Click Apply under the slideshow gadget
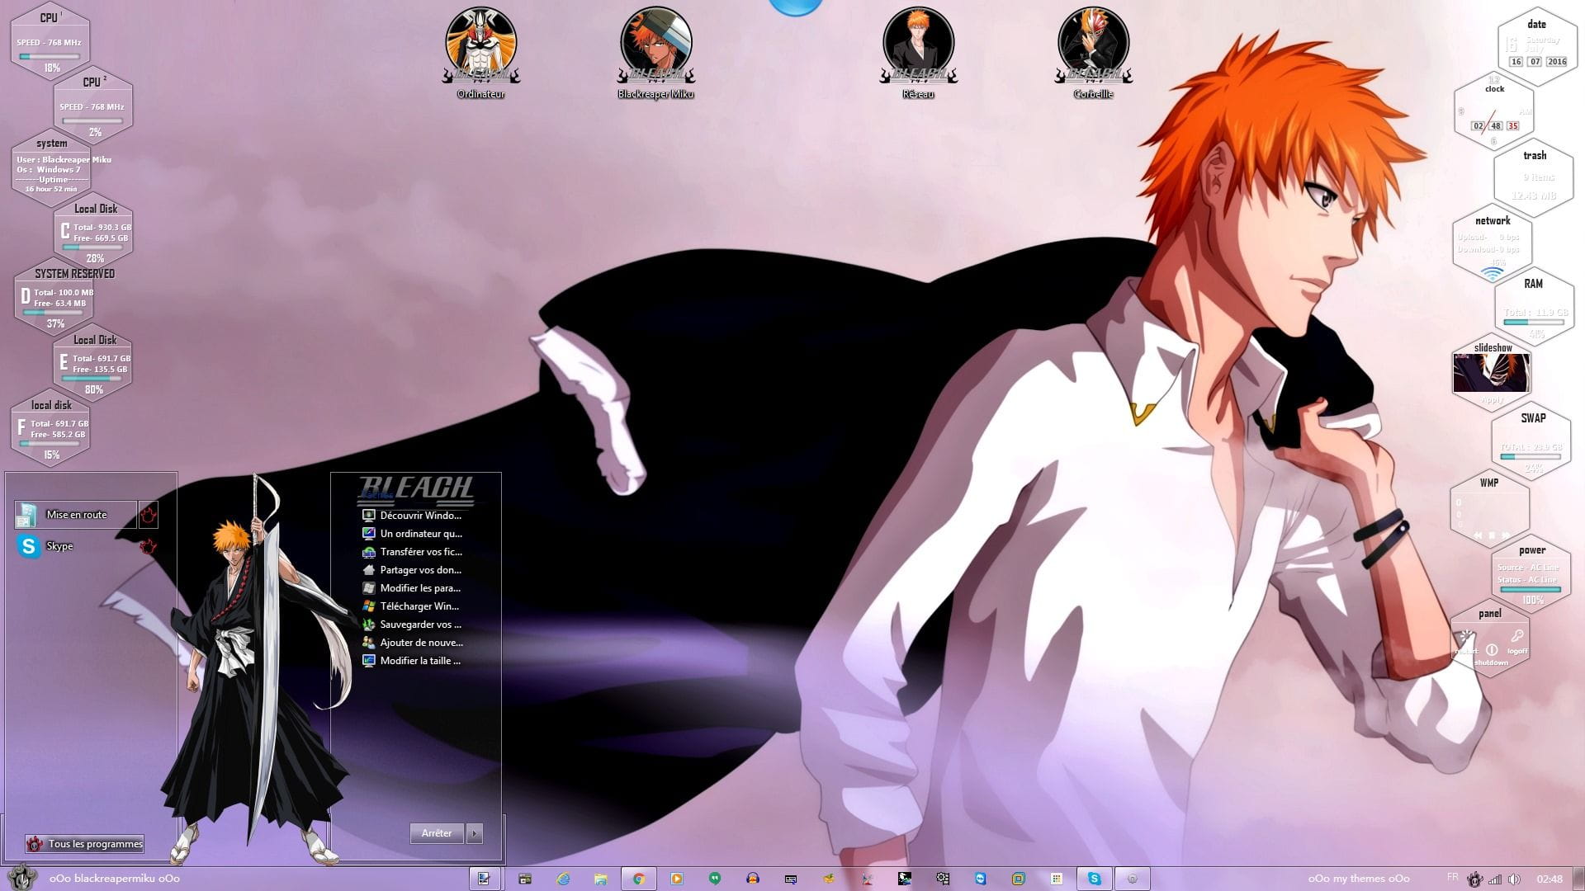The image size is (1585, 891). pyautogui.click(x=1492, y=400)
